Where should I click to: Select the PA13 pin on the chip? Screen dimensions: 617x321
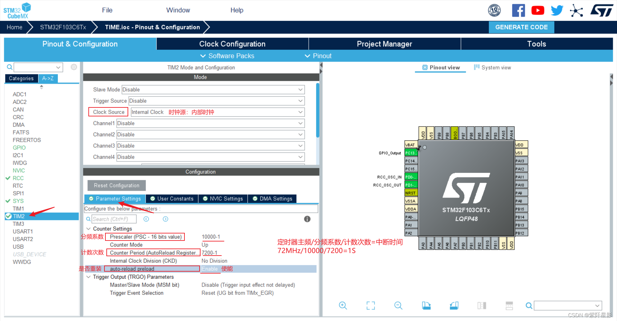pos(522,161)
